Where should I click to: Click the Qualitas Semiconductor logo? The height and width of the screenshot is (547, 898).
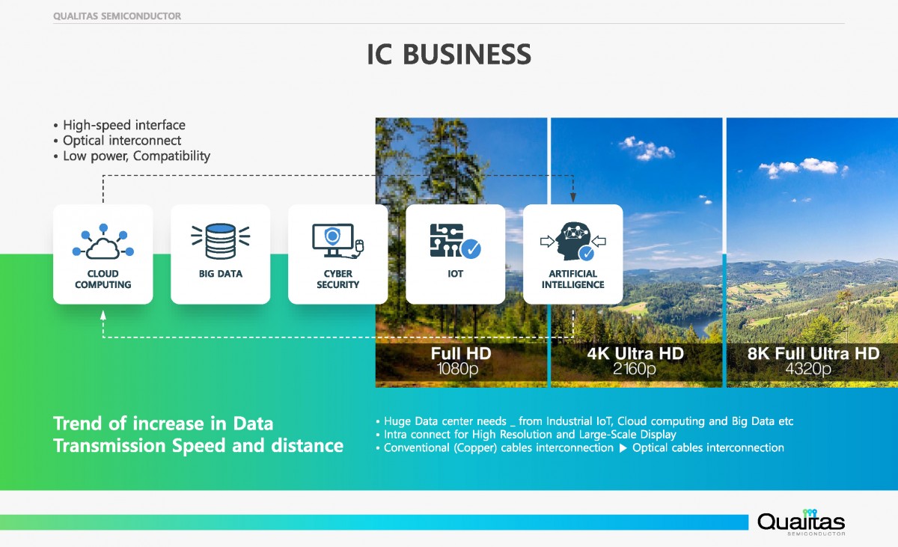click(x=801, y=522)
